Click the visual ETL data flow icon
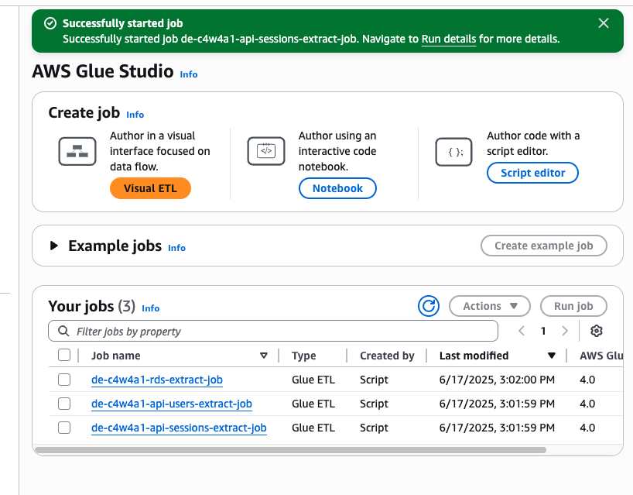This screenshot has width=633, height=495. point(77,150)
